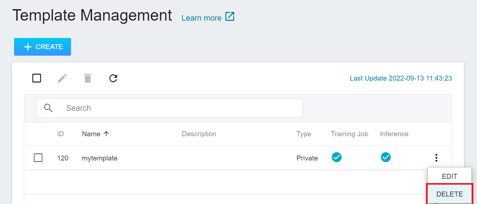The height and width of the screenshot is (204, 477).
Task: Click the Description column header
Action: [199, 134]
